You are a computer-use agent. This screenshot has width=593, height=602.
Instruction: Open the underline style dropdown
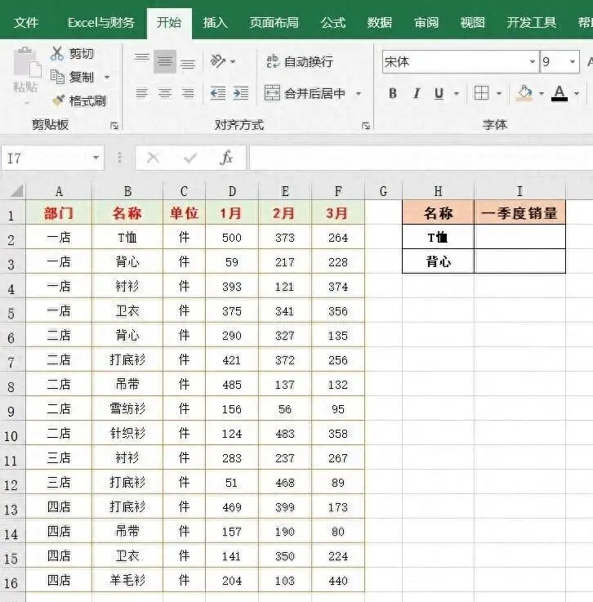coord(457,93)
